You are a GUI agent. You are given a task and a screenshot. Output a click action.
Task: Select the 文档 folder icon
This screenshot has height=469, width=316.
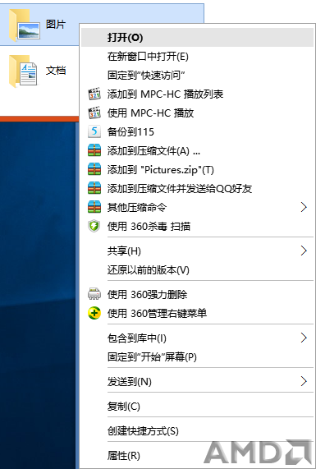click(23, 71)
